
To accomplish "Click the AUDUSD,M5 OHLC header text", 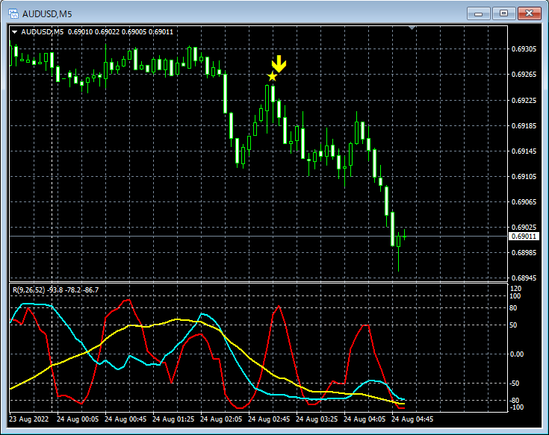I will (97, 32).
